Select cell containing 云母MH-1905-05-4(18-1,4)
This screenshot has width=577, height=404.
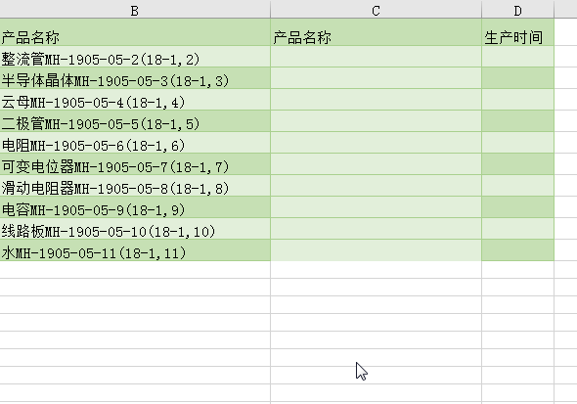tap(135, 100)
